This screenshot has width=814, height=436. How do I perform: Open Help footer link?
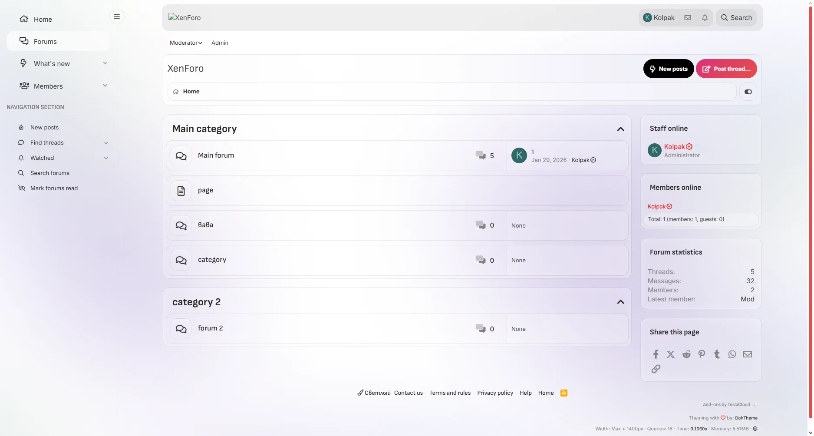(526, 393)
